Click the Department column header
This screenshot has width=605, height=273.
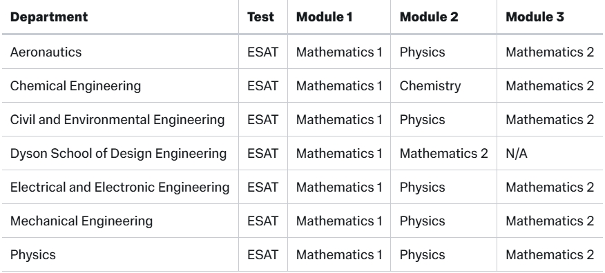(49, 17)
